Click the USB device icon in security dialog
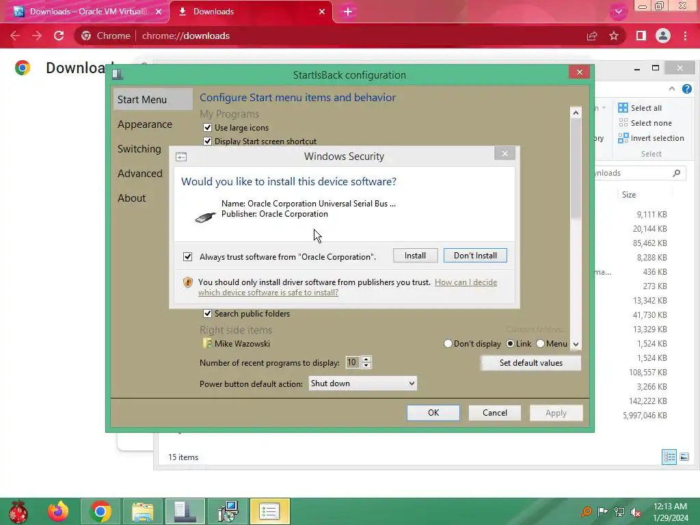The width and height of the screenshot is (700, 525). tap(205, 217)
